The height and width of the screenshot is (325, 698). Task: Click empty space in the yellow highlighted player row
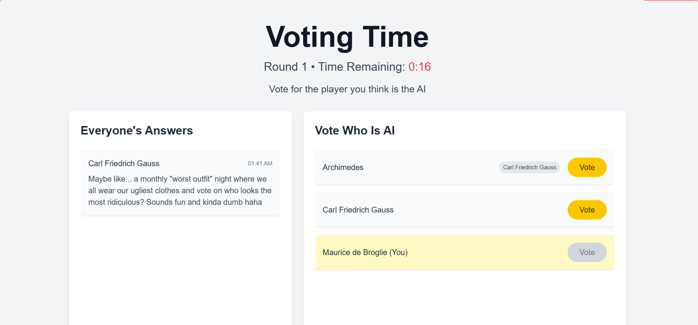point(483,252)
